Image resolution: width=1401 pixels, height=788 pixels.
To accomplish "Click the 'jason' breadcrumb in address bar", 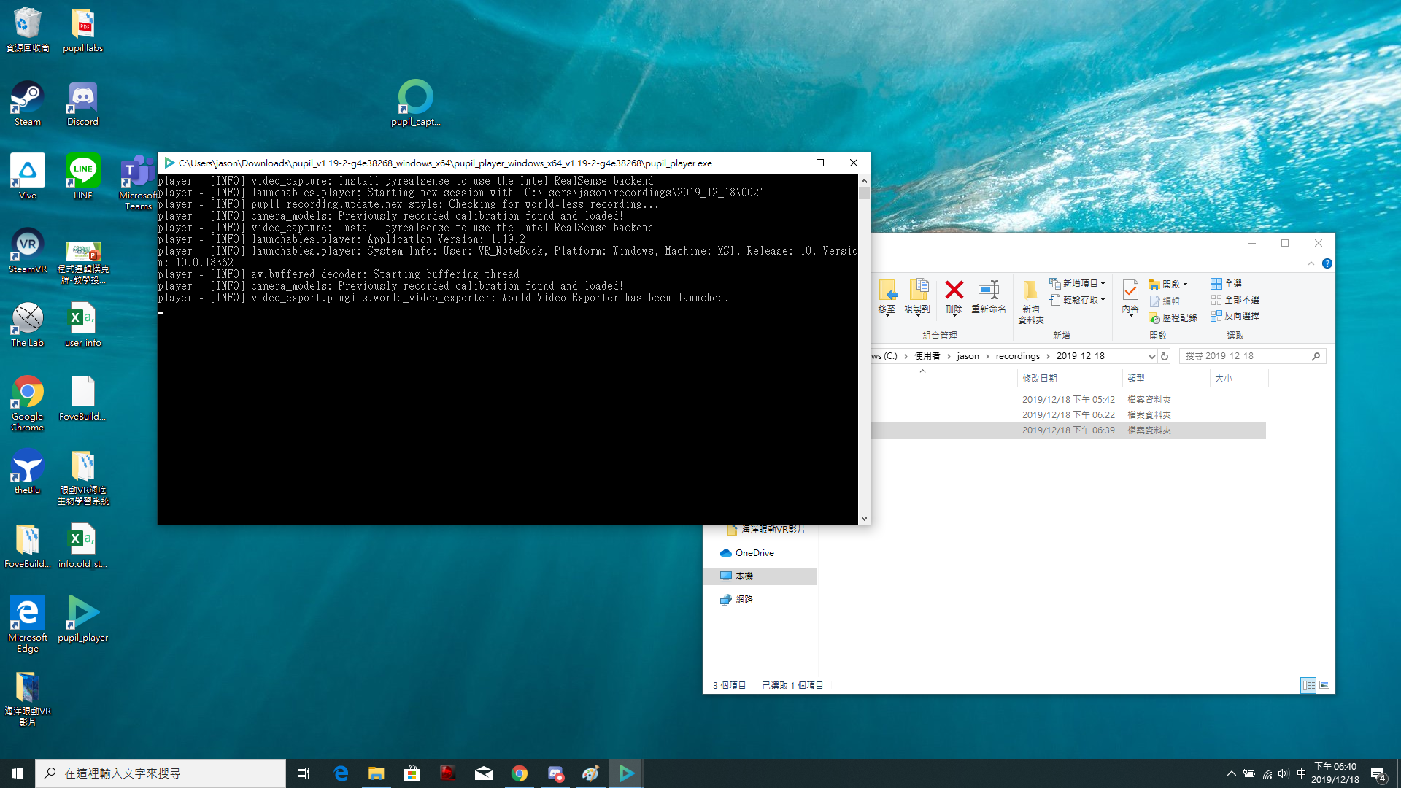I will 968,356.
